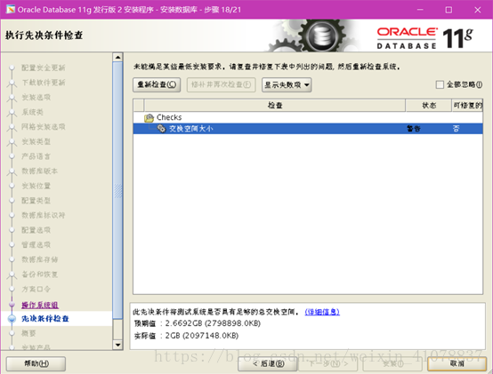Click the 交换空间大小 gear icon
The image size is (493, 374).
(x=161, y=128)
